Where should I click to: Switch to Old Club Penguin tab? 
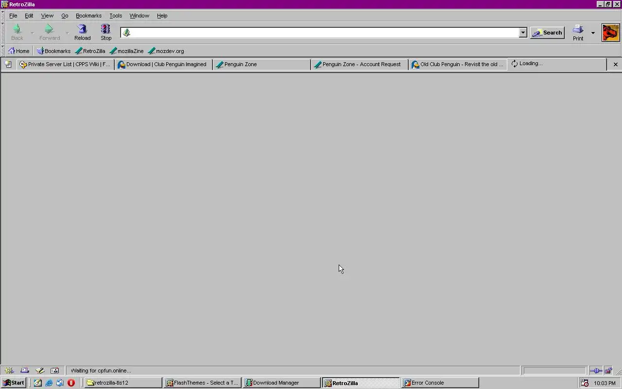tap(458, 64)
